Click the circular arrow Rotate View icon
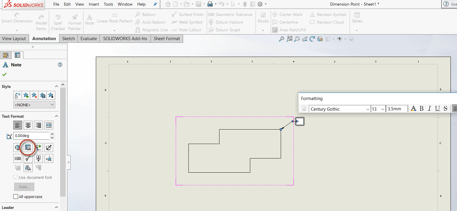Image resolution: width=457 pixels, height=211 pixels. (312, 39)
